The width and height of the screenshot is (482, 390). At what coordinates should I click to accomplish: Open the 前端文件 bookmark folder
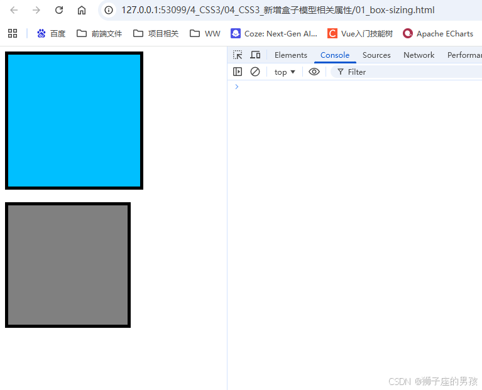99,33
